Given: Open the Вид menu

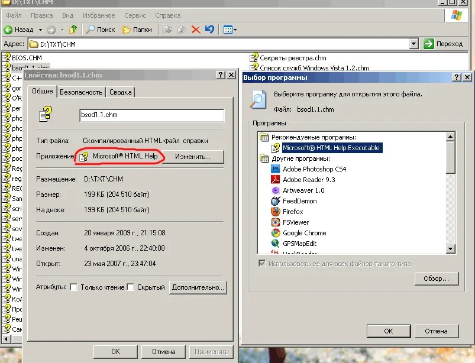Looking at the screenshot, I should (x=67, y=15).
